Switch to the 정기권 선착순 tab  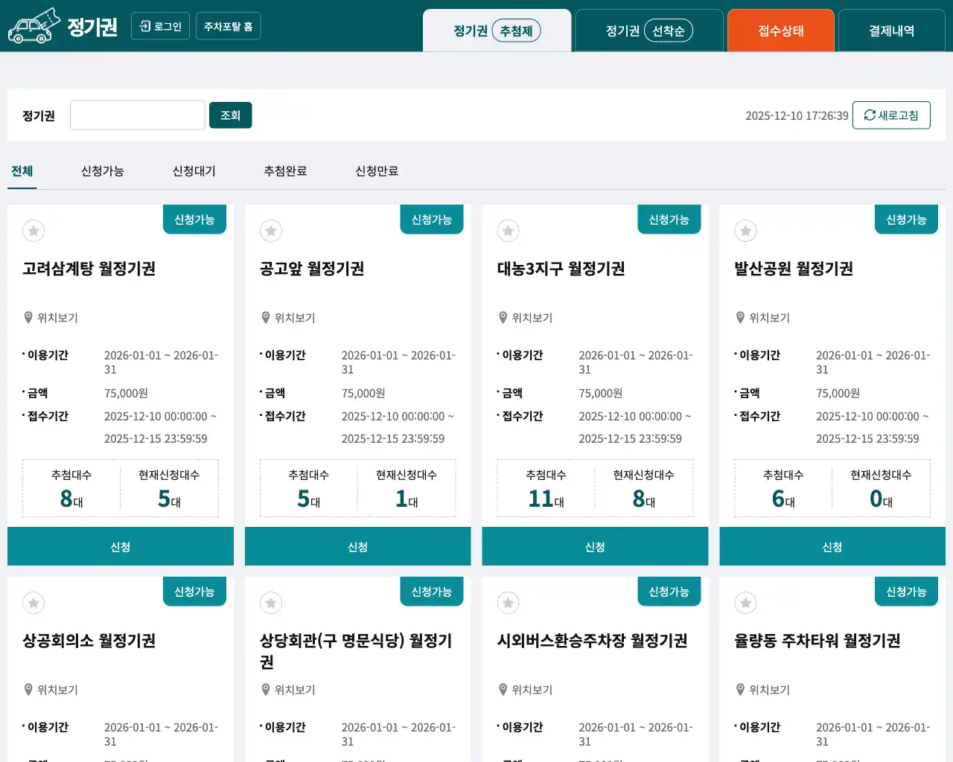click(648, 31)
